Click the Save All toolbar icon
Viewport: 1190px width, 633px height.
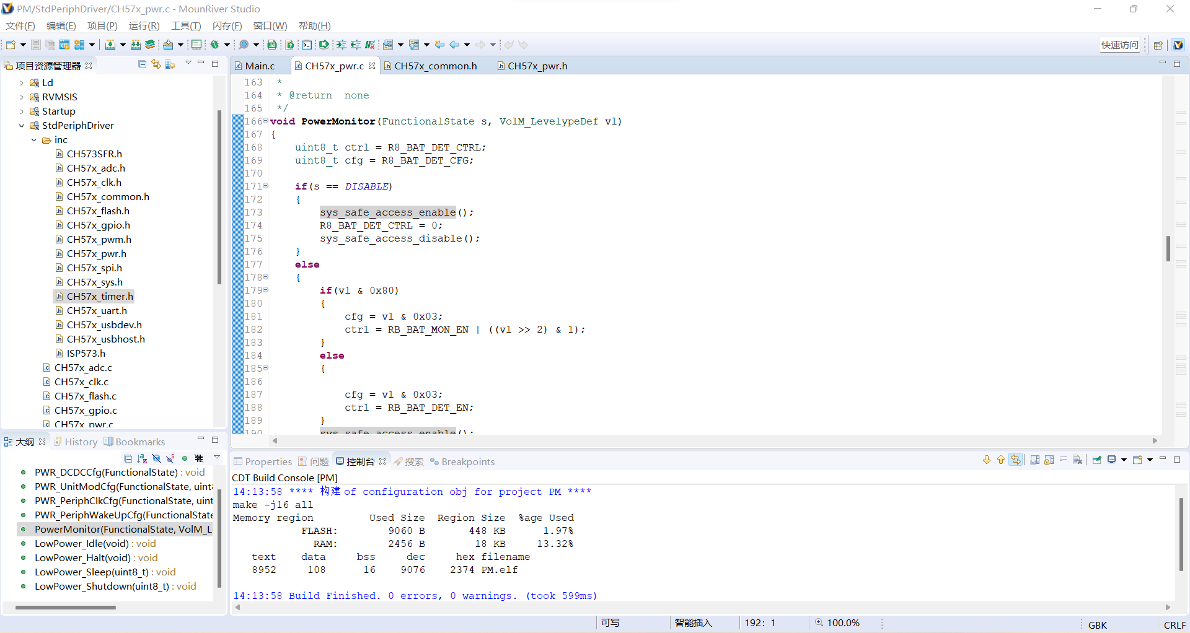[50, 45]
